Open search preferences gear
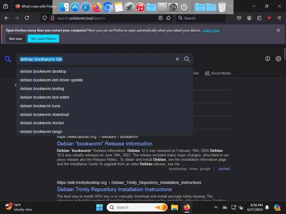This screenshot has width=286, height=214. point(278,59)
